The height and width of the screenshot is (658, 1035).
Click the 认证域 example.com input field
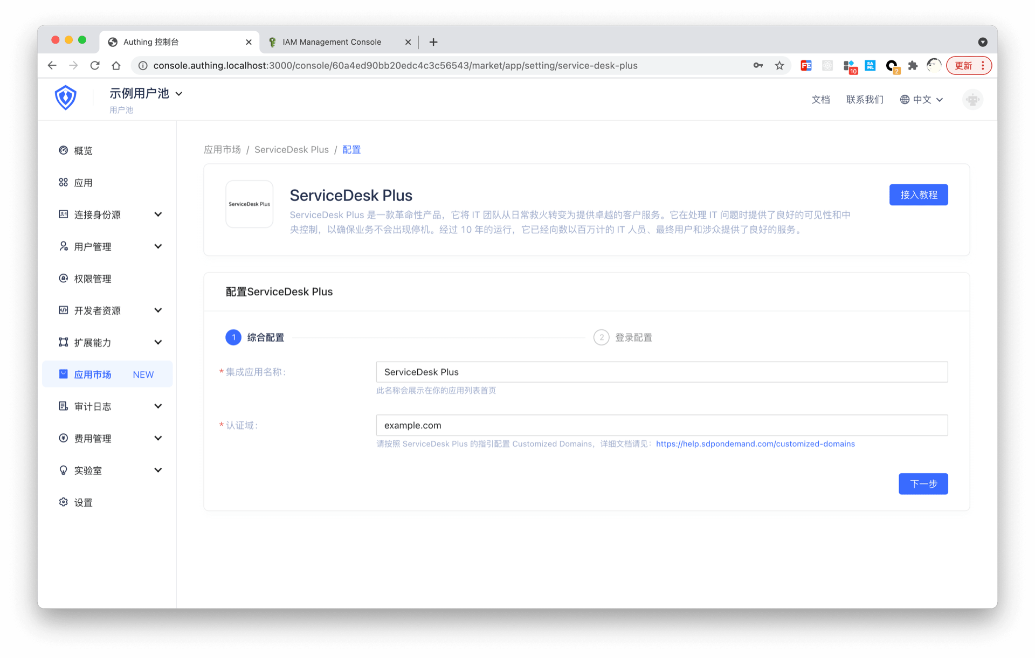pos(661,426)
